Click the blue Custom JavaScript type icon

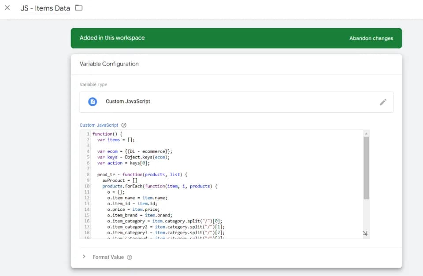(93, 102)
